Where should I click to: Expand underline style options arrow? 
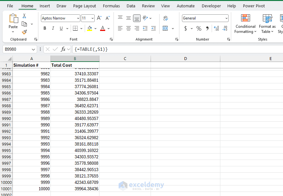[x=67, y=28]
